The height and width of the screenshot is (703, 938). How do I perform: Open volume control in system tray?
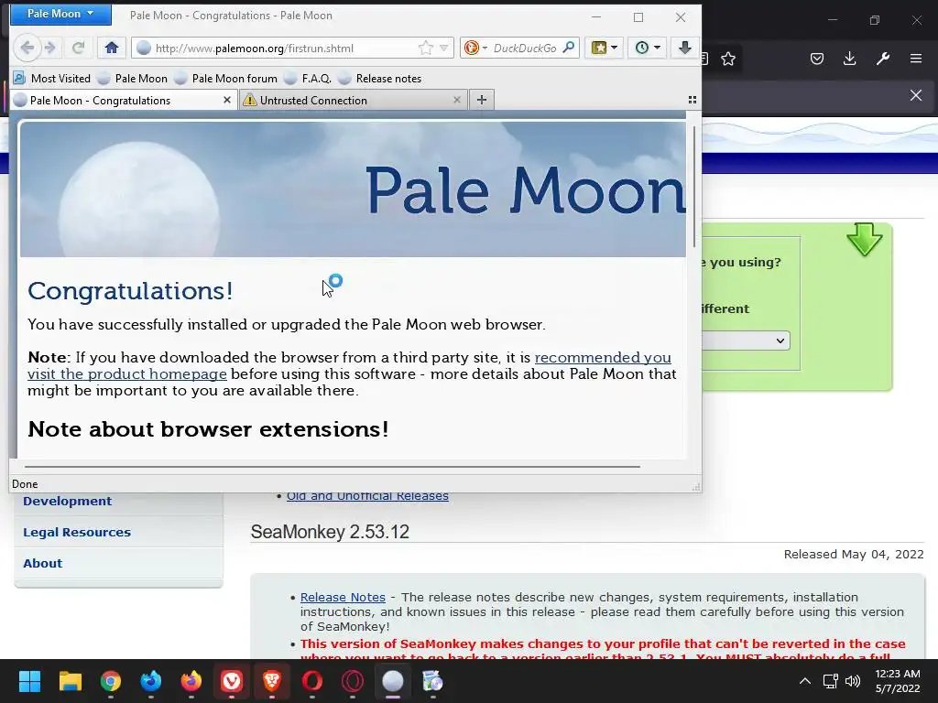(853, 681)
